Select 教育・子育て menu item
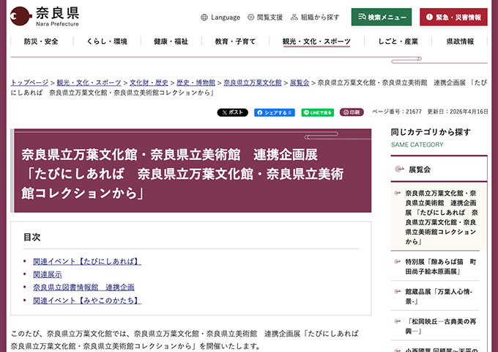The height and width of the screenshot is (352, 498). point(235,41)
